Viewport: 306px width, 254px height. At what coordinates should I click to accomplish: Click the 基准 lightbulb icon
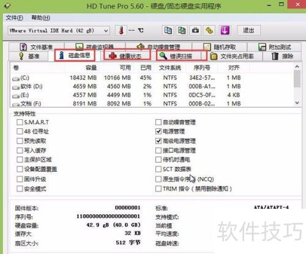click(x=21, y=56)
